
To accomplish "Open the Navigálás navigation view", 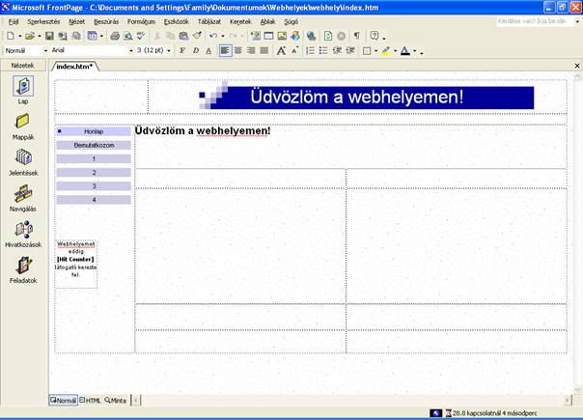I will click(x=22, y=197).
